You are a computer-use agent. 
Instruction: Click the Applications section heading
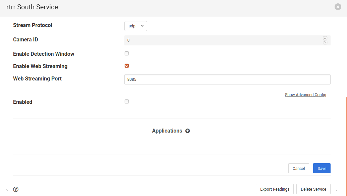pyautogui.click(x=167, y=131)
